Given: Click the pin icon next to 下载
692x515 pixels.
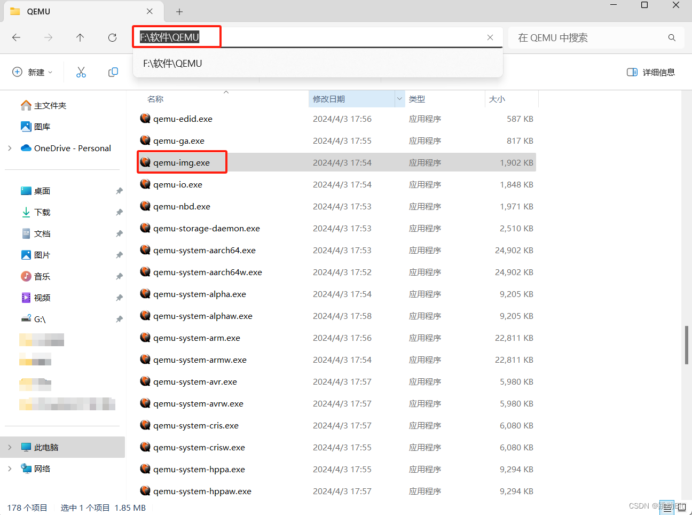Looking at the screenshot, I should coord(119,212).
